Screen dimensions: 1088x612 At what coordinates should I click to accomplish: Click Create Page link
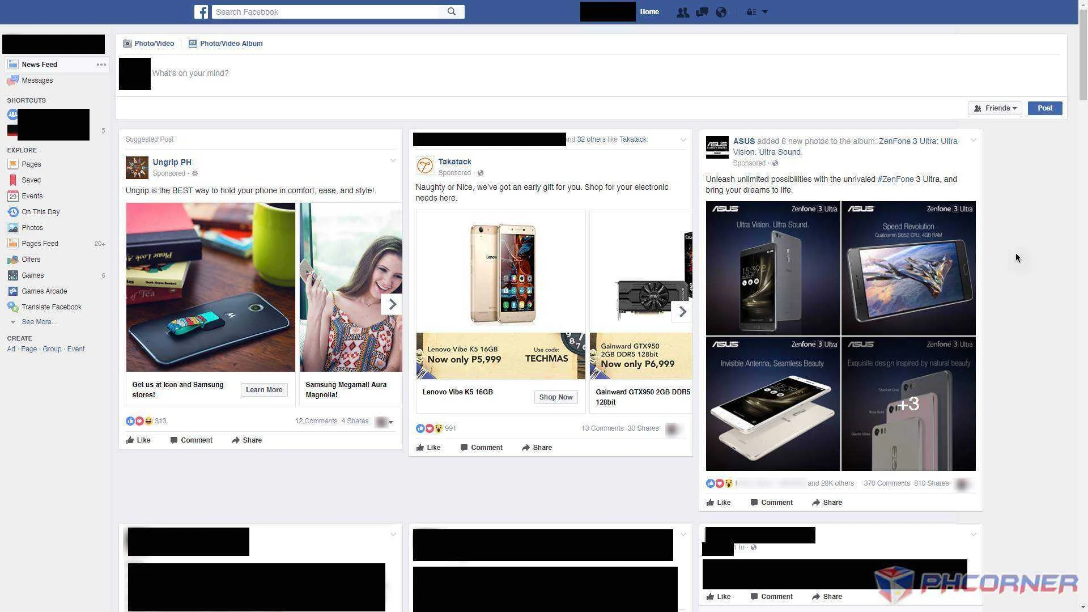click(29, 349)
